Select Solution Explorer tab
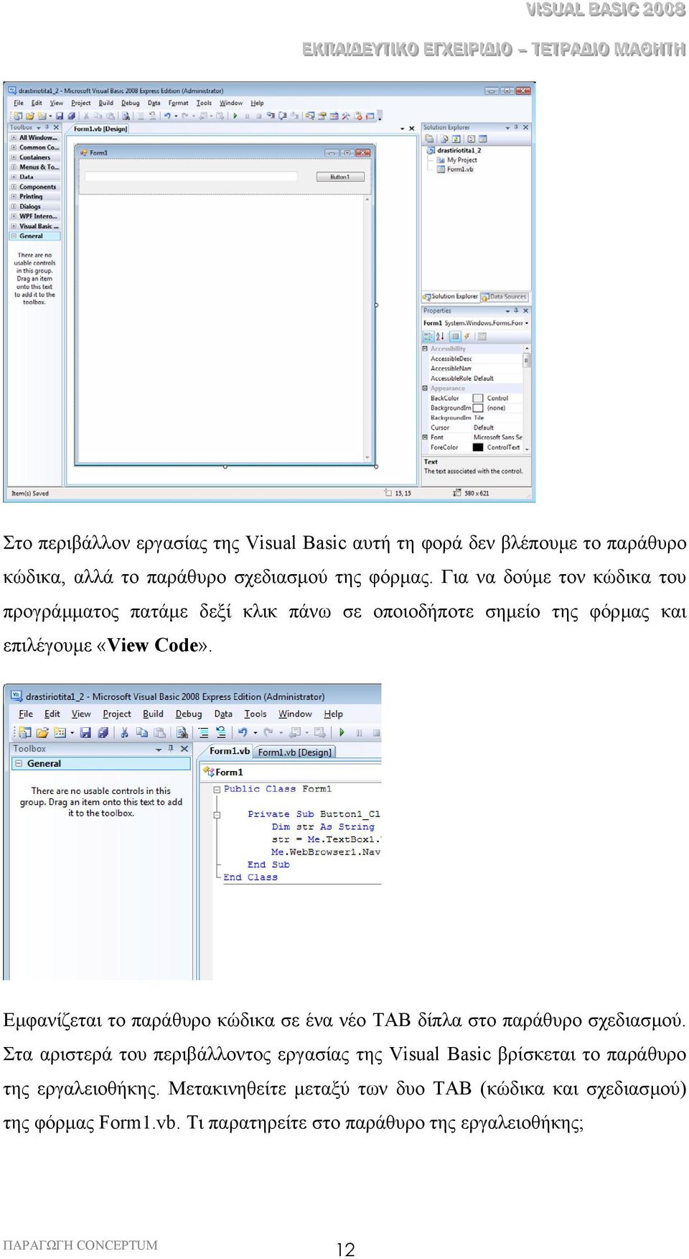 pos(451,296)
